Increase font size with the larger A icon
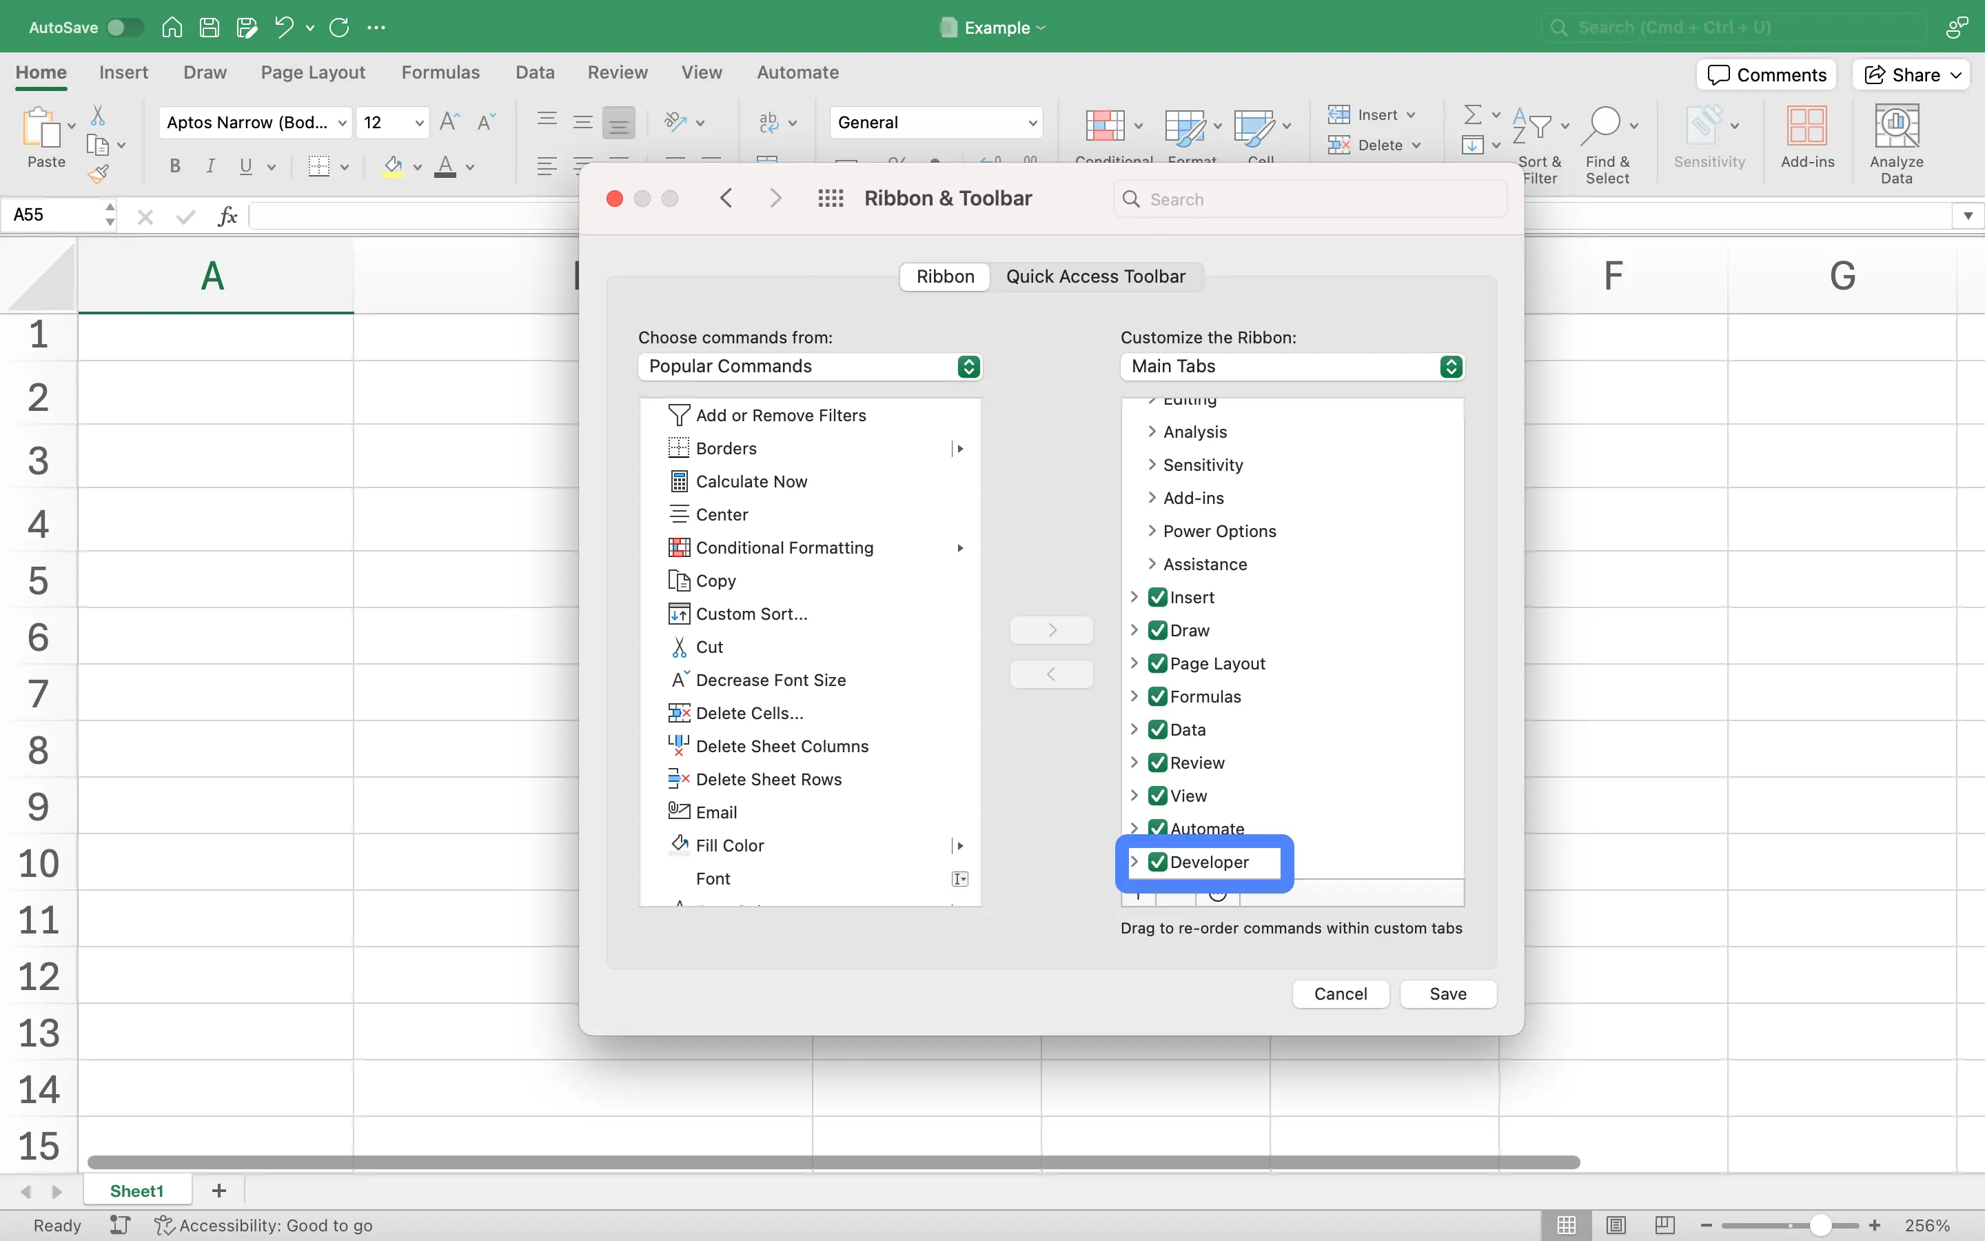Viewport: 1985px width, 1241px height. pos(449,122)
